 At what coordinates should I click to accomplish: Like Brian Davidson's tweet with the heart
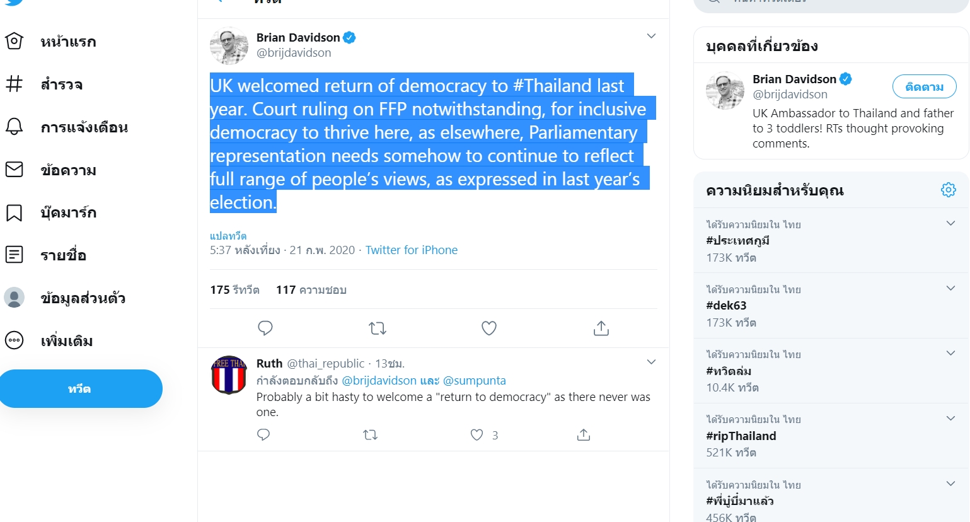tap(489, 328)
